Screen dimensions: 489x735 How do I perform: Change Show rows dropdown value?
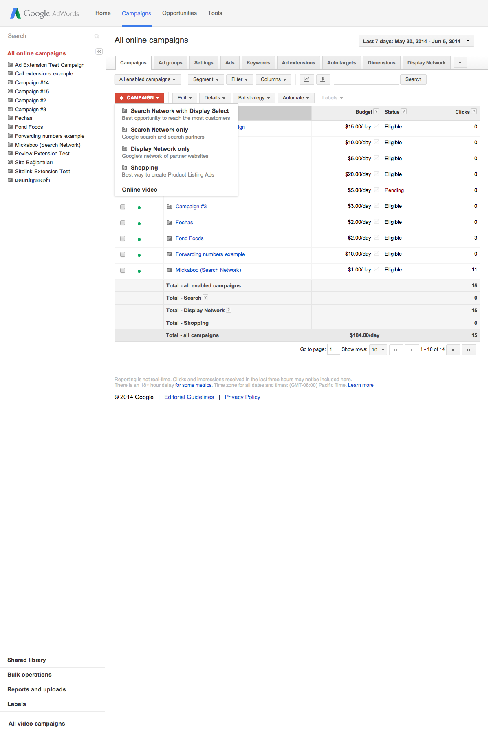point(378,350)
